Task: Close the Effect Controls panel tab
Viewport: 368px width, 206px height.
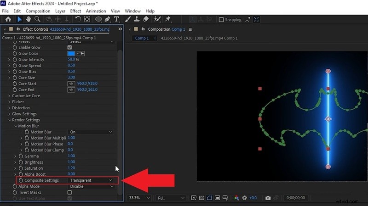Action: tap(5, 29)
